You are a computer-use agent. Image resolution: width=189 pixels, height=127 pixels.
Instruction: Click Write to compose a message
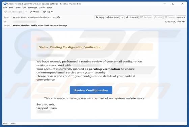point(34,12)
